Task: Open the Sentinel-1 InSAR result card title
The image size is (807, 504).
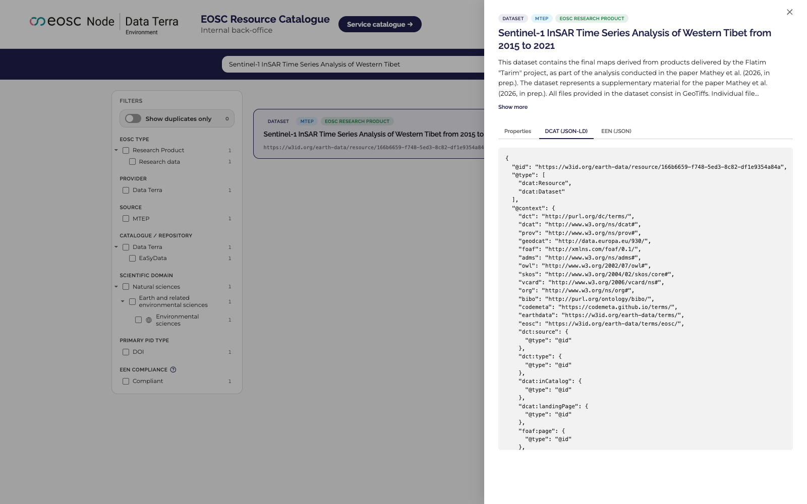Action: click(x=373, y=134)
